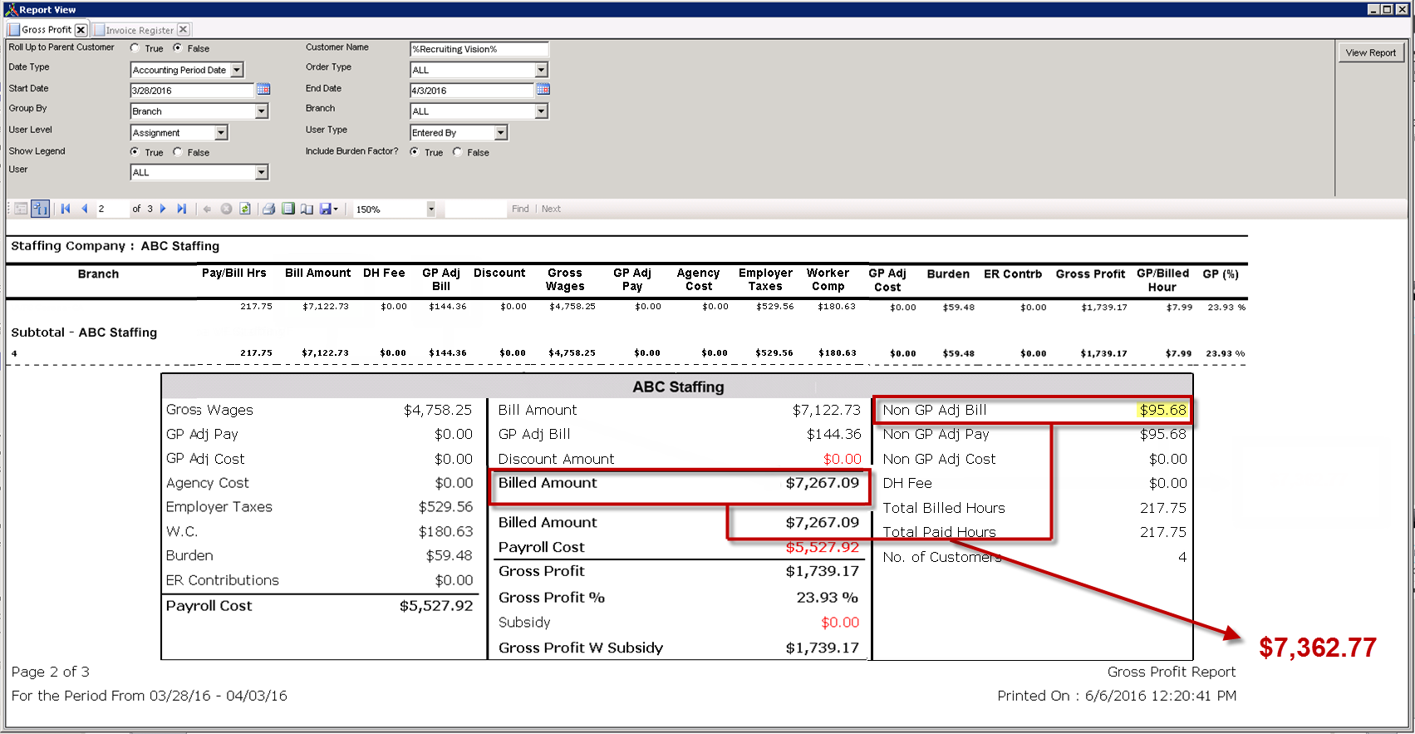Click the 'Staffing Company : ABC Staffing' heading
The width and height of the screenshot is (1415, 734).
coord(115,246)
